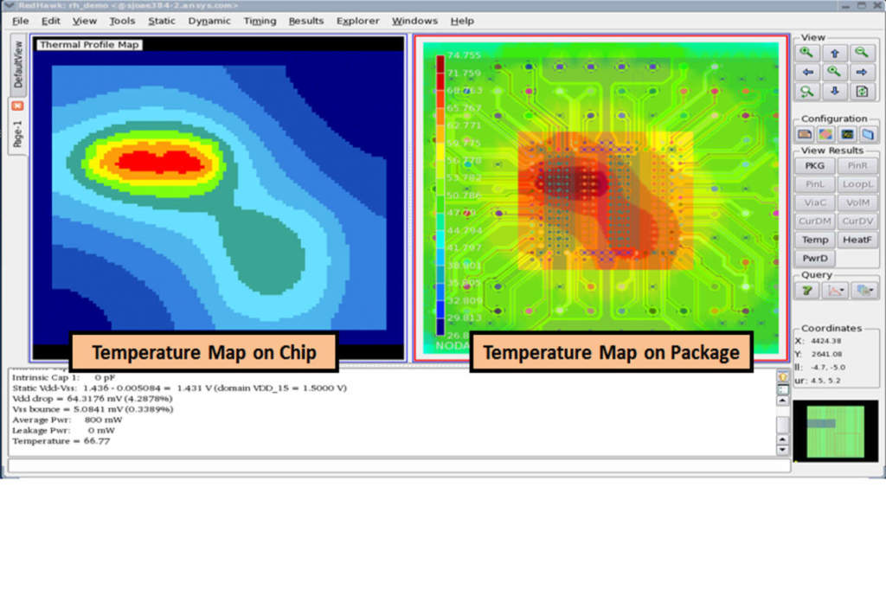Click the Thermal Profile Map title label

(x=89, y=45)
